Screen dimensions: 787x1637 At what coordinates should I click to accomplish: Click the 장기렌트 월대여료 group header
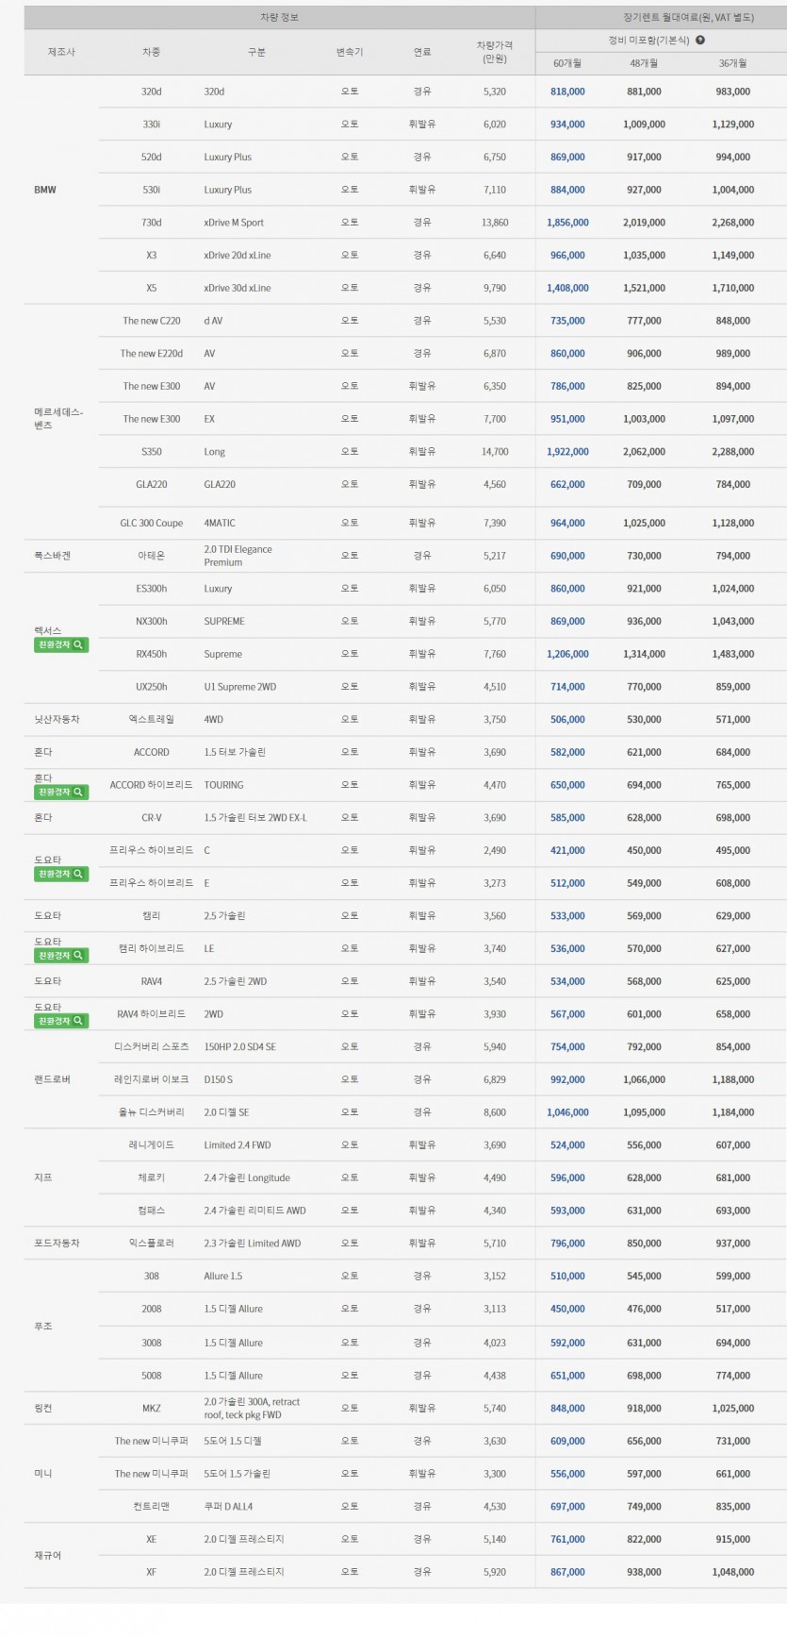point(688,17)
